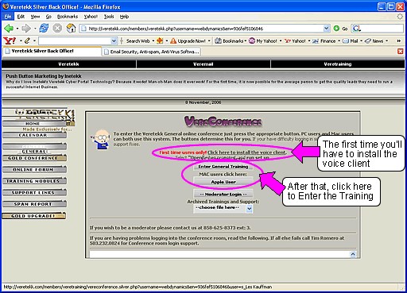This screenshot has height=293, width=407.
Task: Open the News toolbar shortcut
Action: tap(374, 41)
